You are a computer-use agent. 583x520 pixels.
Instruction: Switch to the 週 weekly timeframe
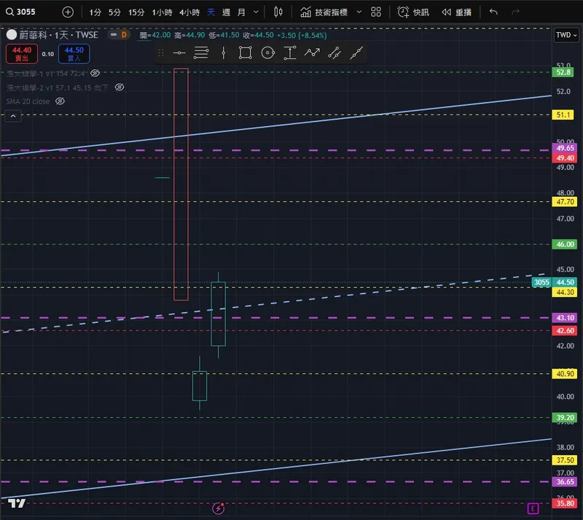[226, 12]
